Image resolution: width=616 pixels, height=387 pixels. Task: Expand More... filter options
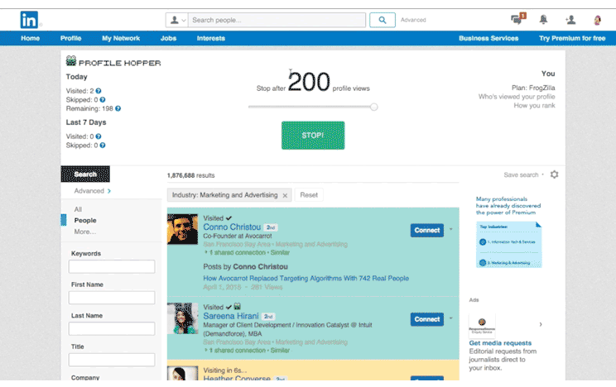[84, 232]
